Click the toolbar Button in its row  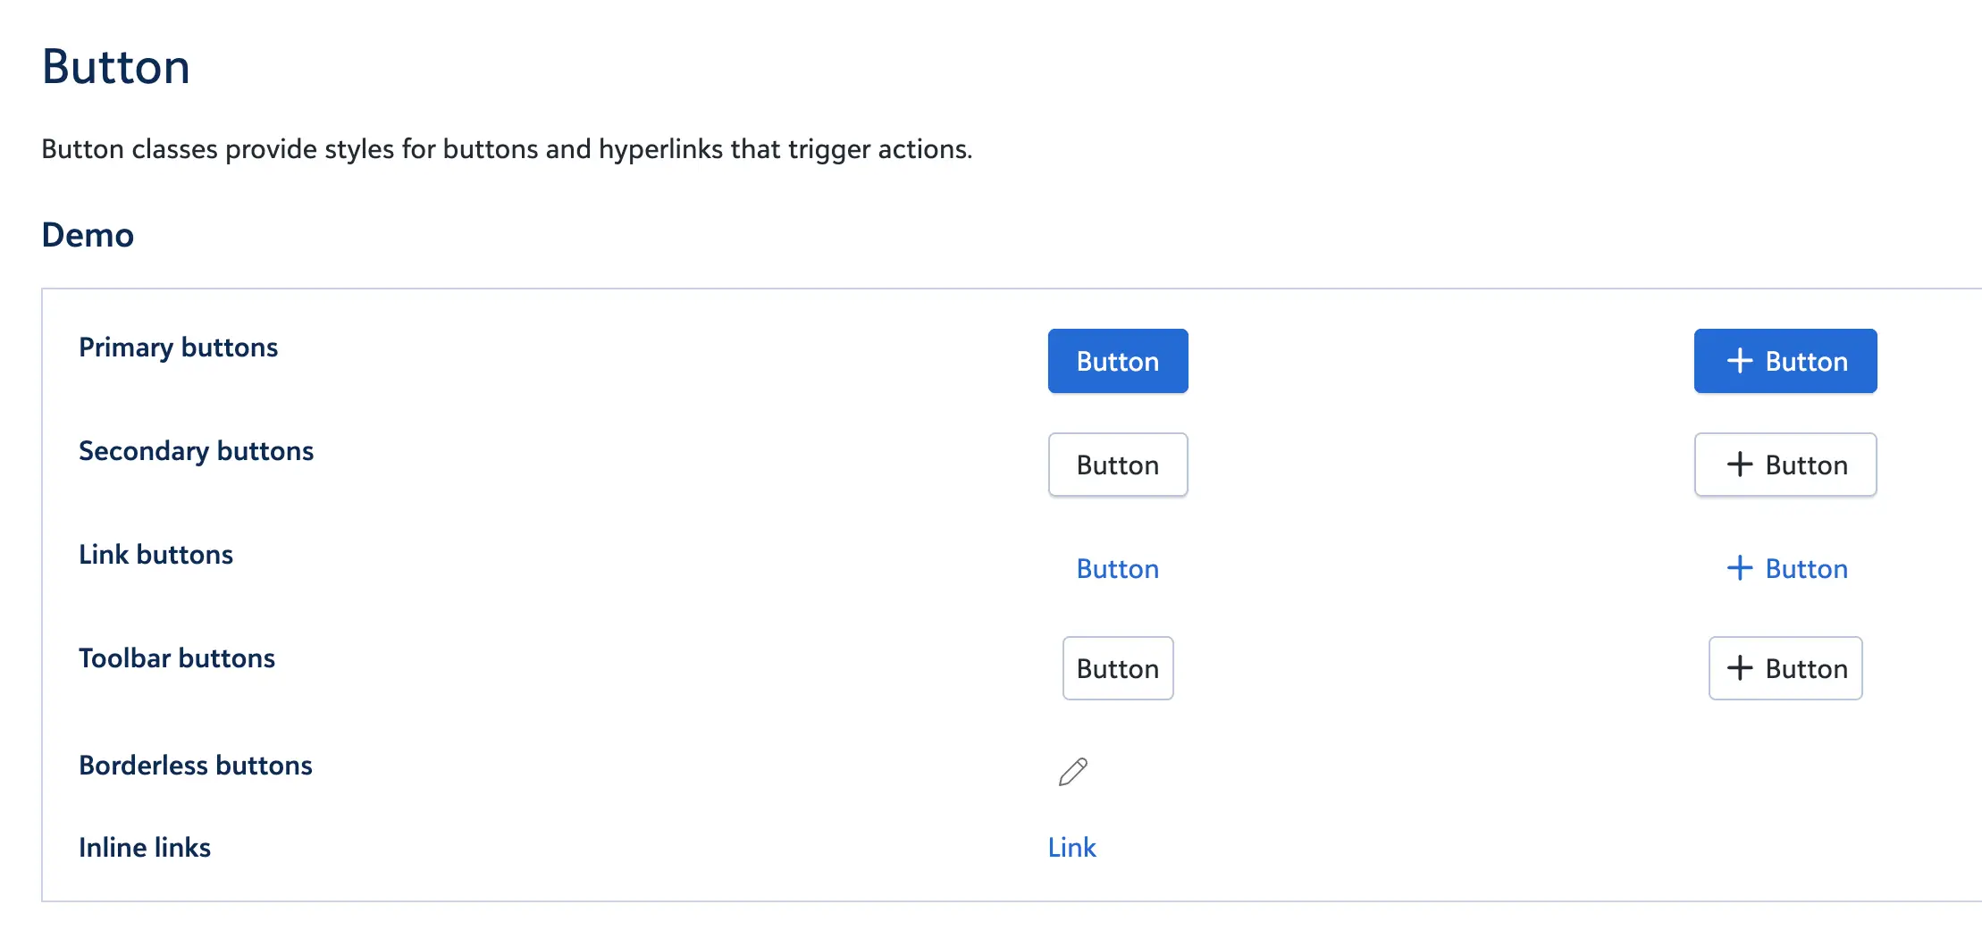(x=1117, y=668)
